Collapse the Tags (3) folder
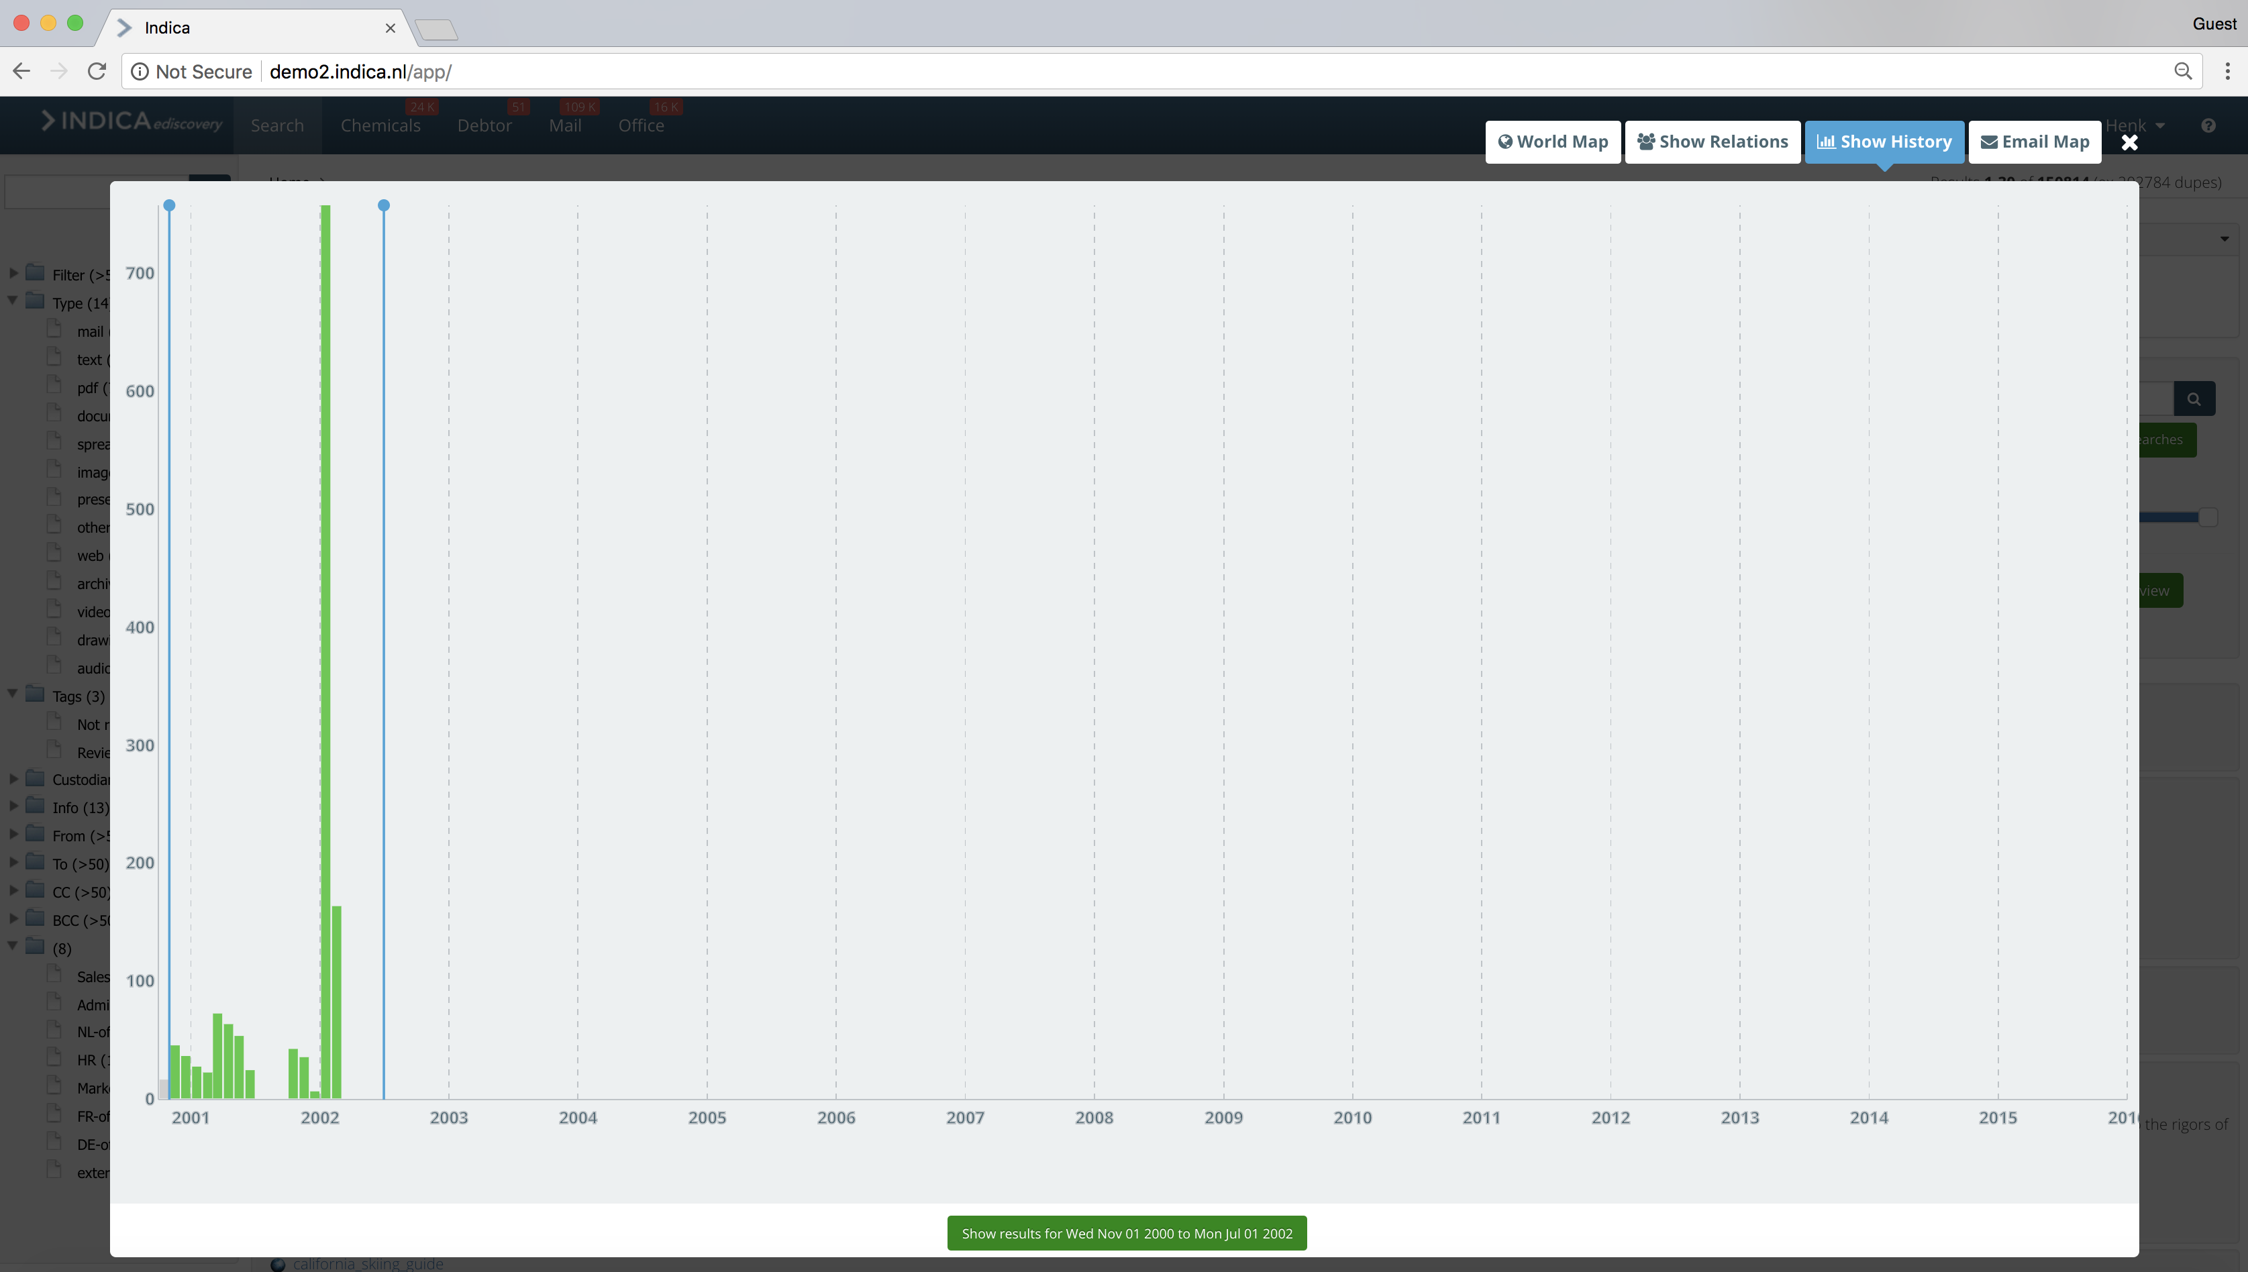This screenshot has height=1272, width=2248. tap(13, 694)
